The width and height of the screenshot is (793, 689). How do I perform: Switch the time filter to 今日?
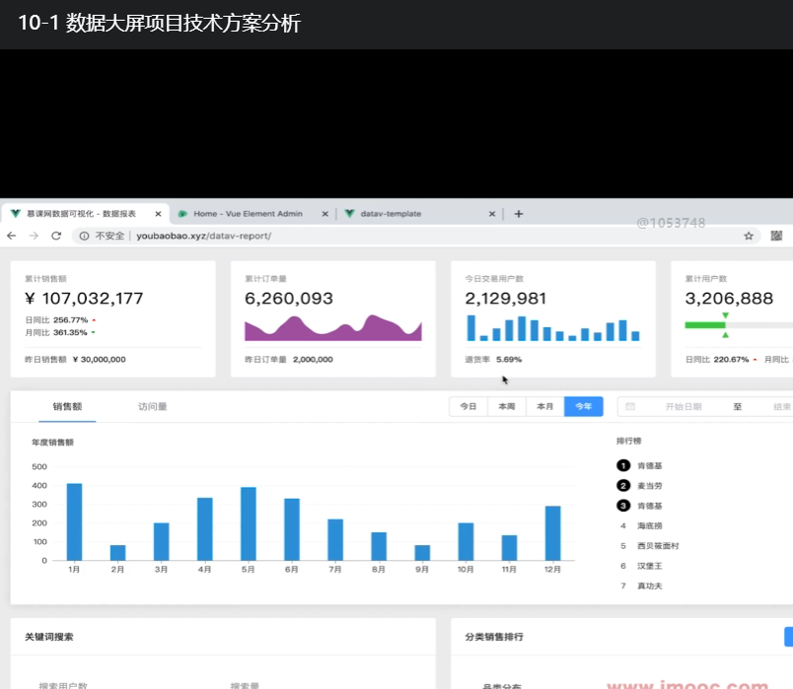469,406
